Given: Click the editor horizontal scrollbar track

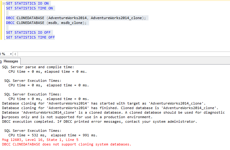Looking at the screenshot, I should click(x=121, y=54).
